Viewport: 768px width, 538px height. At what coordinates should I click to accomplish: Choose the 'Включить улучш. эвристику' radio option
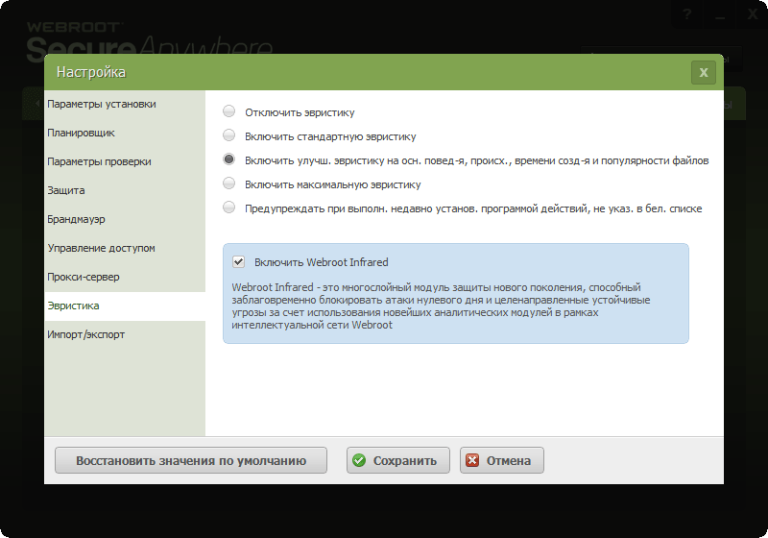tap(228, 159)
